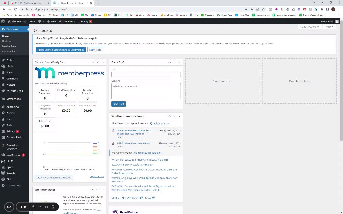343x214 pixels.
Task: Open ExactMetrics submenu under Dashboard
Action: coord(9,51)
